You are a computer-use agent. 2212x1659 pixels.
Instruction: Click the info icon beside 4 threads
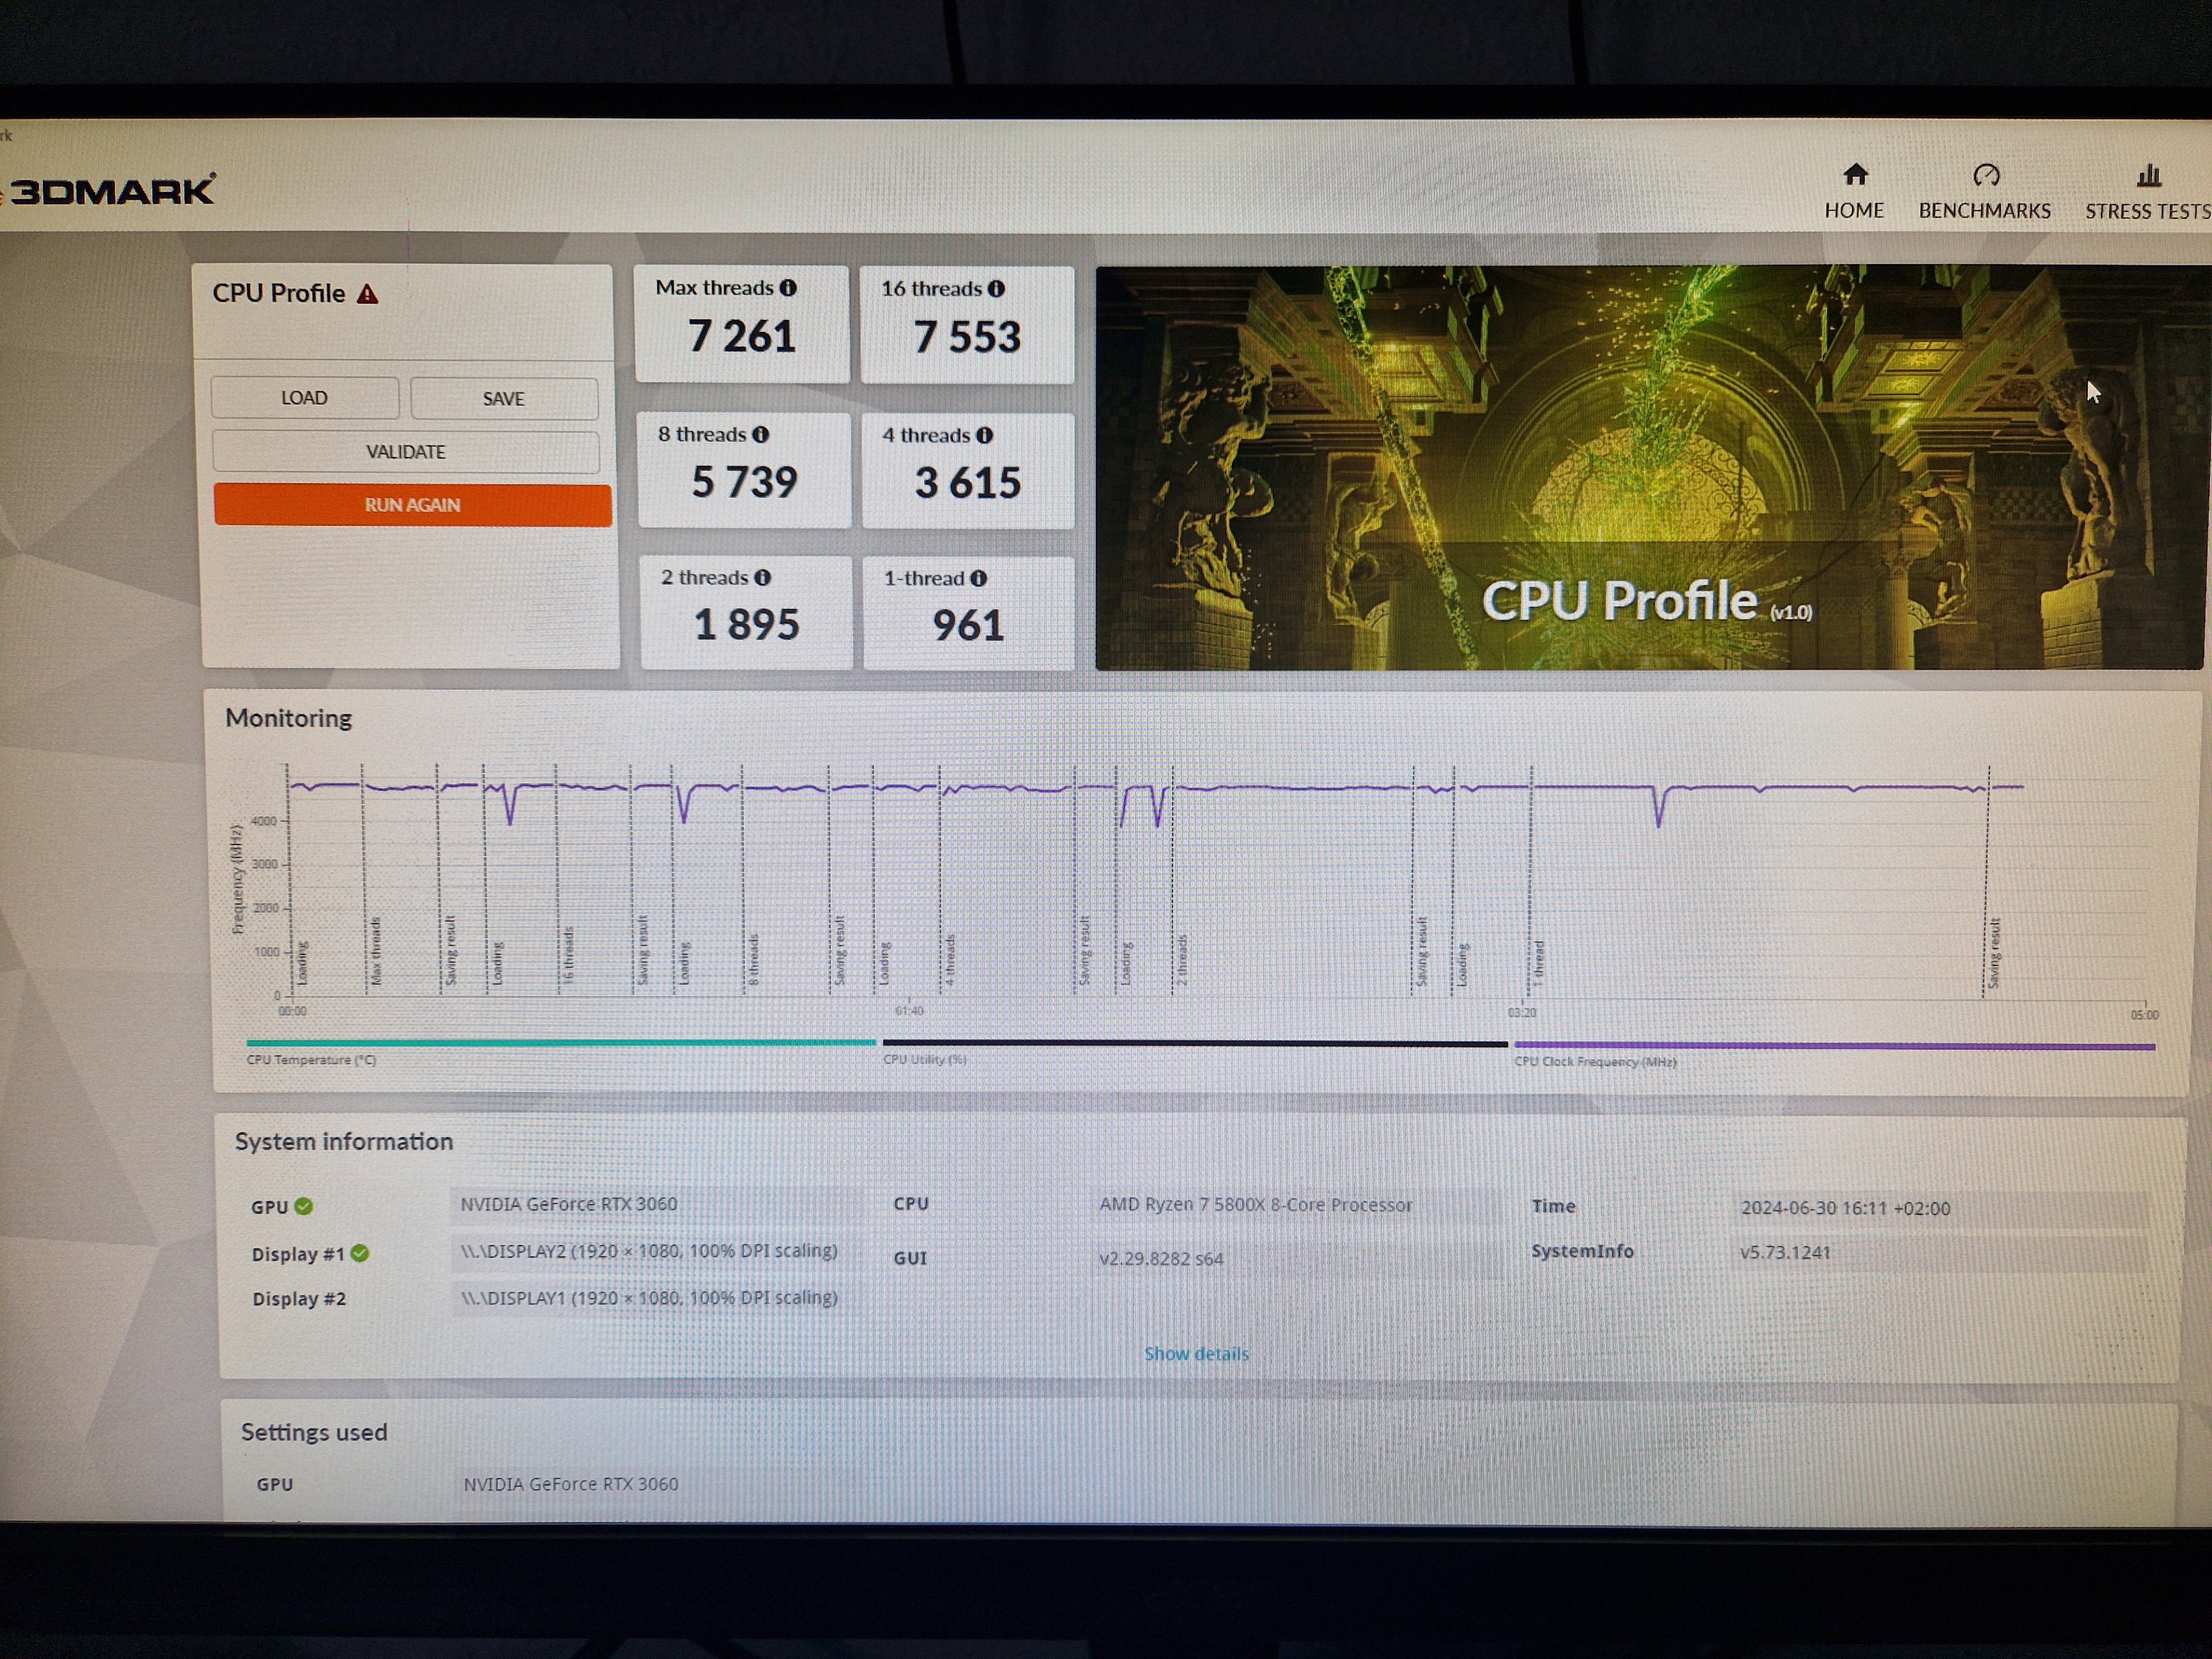[x=985, y=436]
